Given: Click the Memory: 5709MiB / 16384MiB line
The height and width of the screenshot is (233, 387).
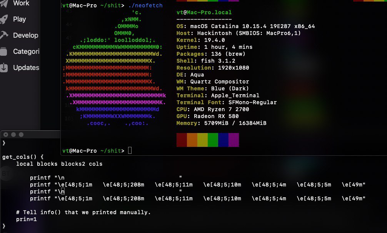Looking at the screenshot, I should click(221, 123).
